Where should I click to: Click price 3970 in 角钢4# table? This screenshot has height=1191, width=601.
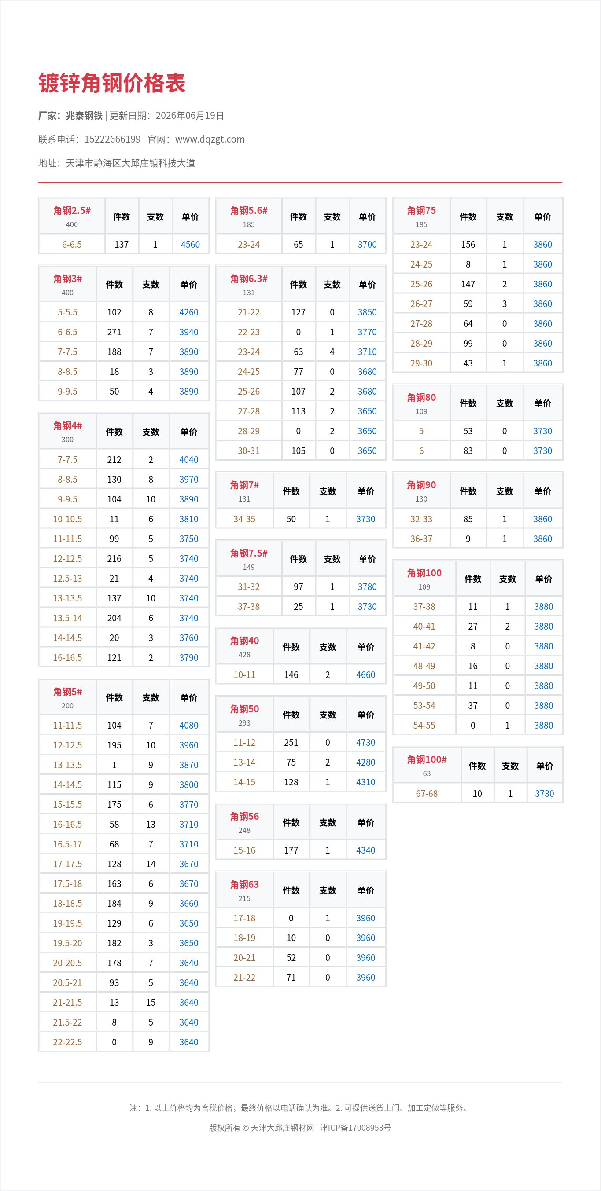pos(189,480)
